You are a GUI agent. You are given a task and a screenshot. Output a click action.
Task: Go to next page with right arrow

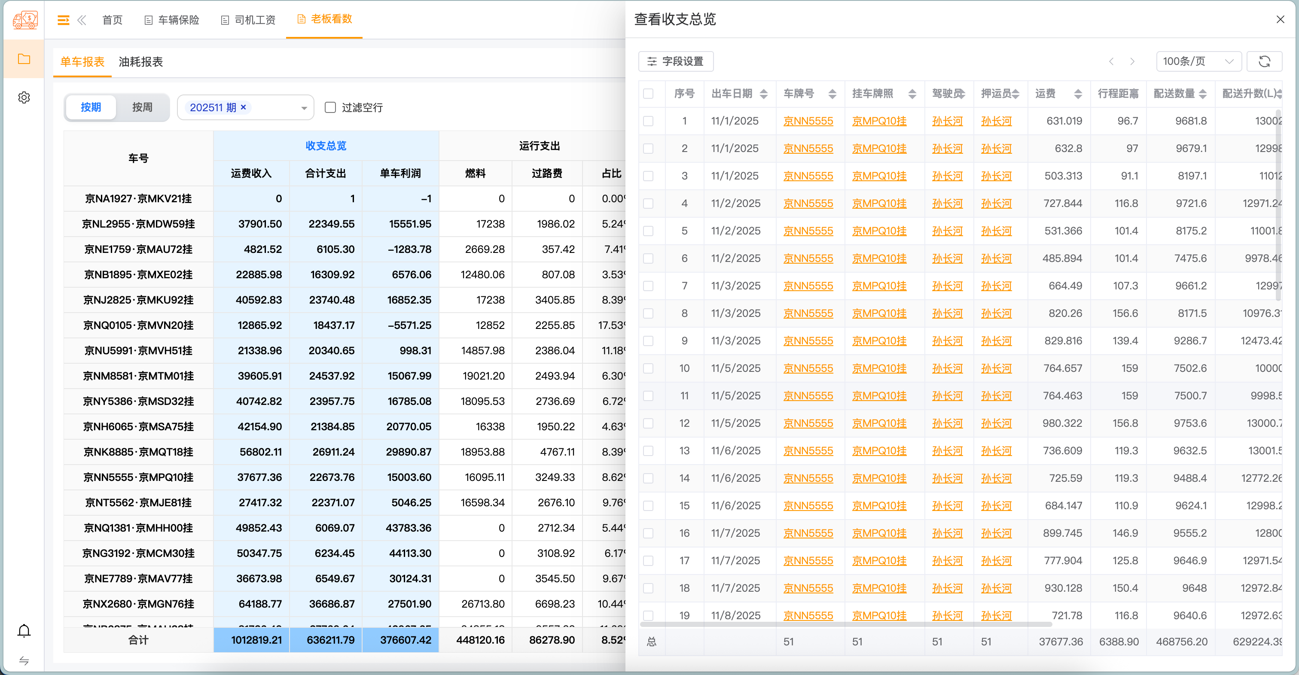pyautogui.click(x=1133, y=61)
